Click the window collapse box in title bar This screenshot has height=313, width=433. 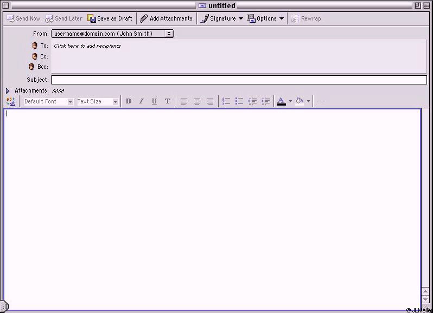point(426,5)
